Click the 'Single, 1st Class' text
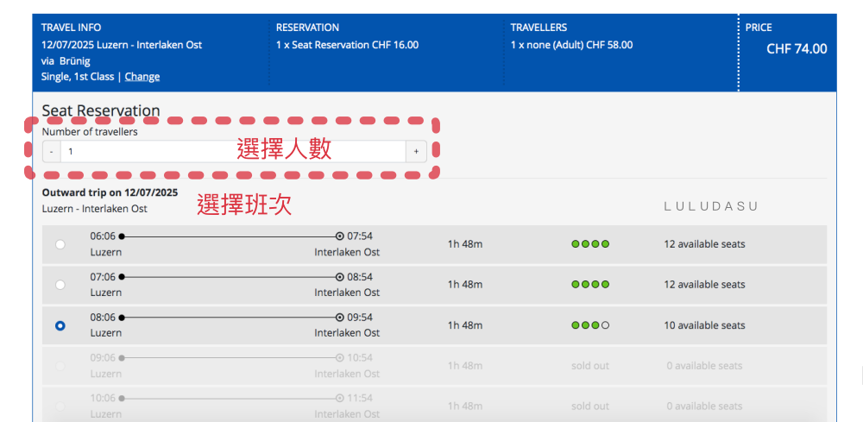The height and width of the screenshot is (422, 863). click(x=78, y=77)
